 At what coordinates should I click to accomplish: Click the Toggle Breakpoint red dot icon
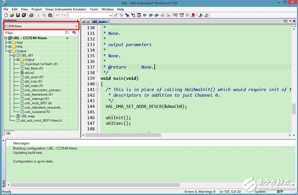[x=193, y=15]
